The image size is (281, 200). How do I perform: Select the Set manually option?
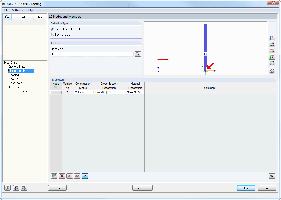[61, 35]
